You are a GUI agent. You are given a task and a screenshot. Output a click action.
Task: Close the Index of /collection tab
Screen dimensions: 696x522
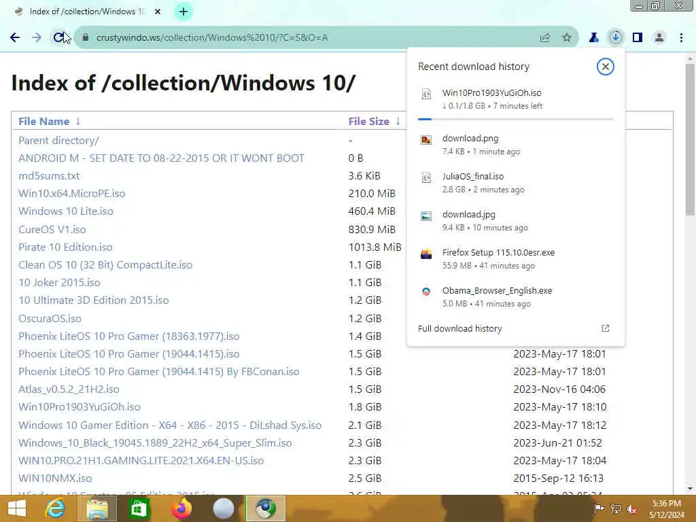tap(158, 12)
